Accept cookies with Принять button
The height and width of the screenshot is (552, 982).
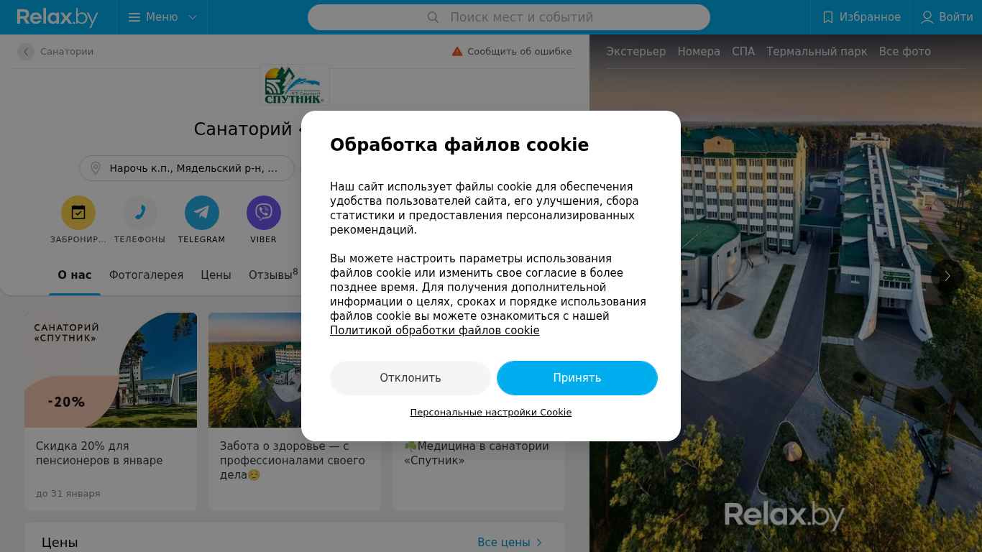pyautogui.click(x=577, y=378)
